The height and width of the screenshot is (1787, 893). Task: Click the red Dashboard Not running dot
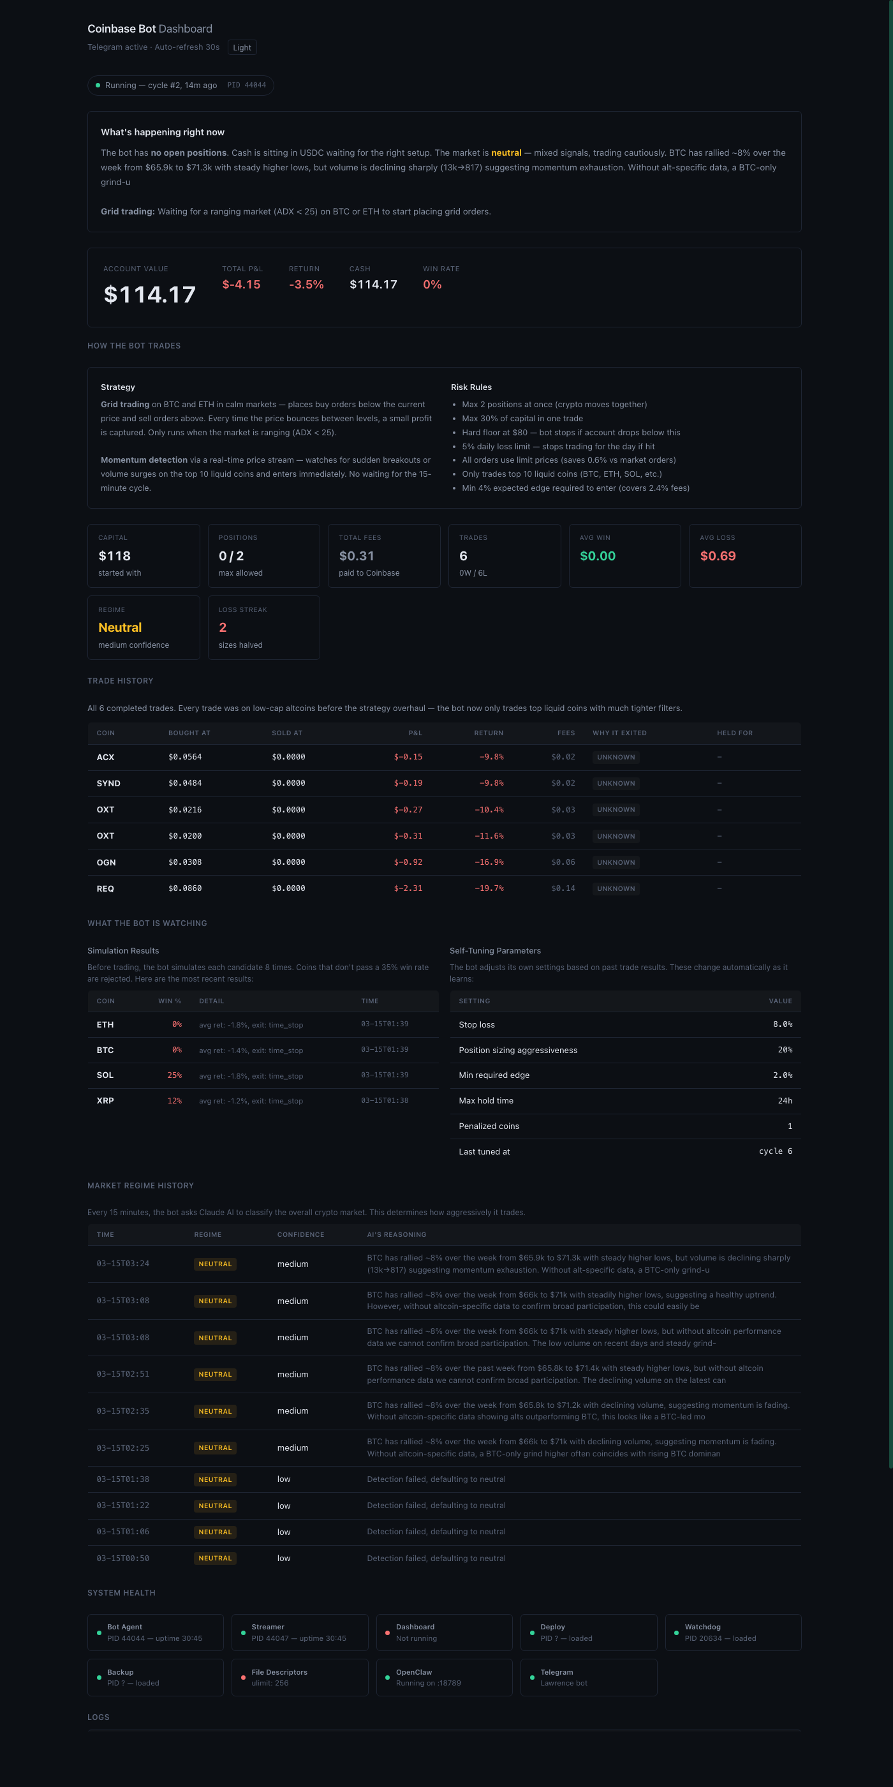tap(388, 1633)
